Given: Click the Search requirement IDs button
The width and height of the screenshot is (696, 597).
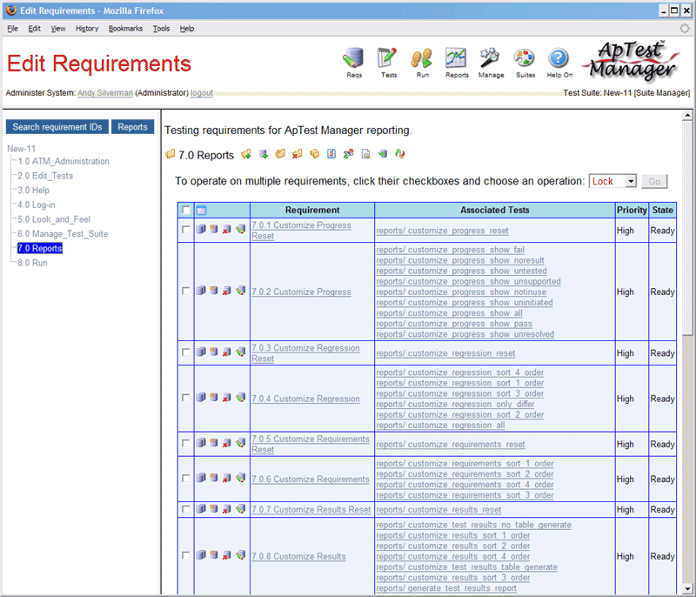Looking at the screenshot, I should tap(57, 127).
